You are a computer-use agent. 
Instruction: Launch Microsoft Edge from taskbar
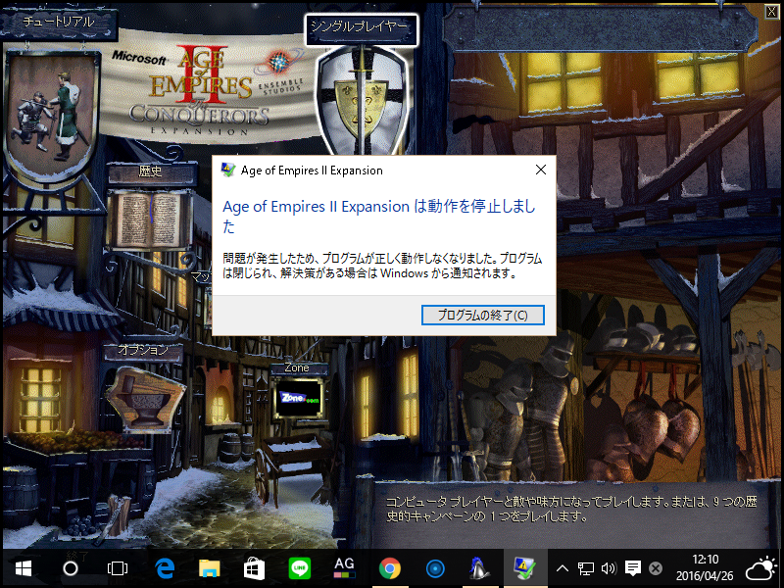[165, 567]
